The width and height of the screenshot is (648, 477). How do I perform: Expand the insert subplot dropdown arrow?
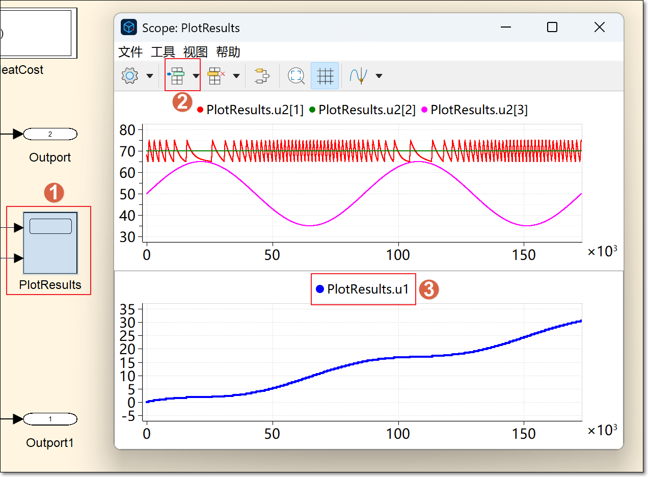[x=196, y=76]
